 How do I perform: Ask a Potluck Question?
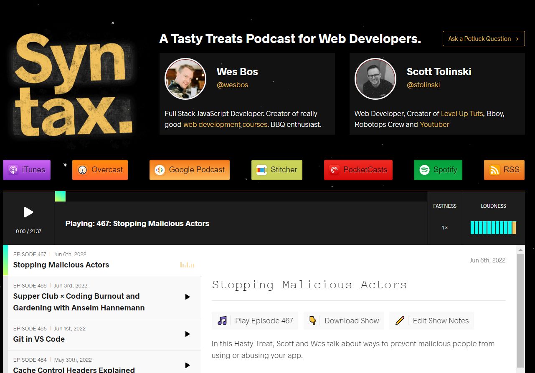(484, 39)
